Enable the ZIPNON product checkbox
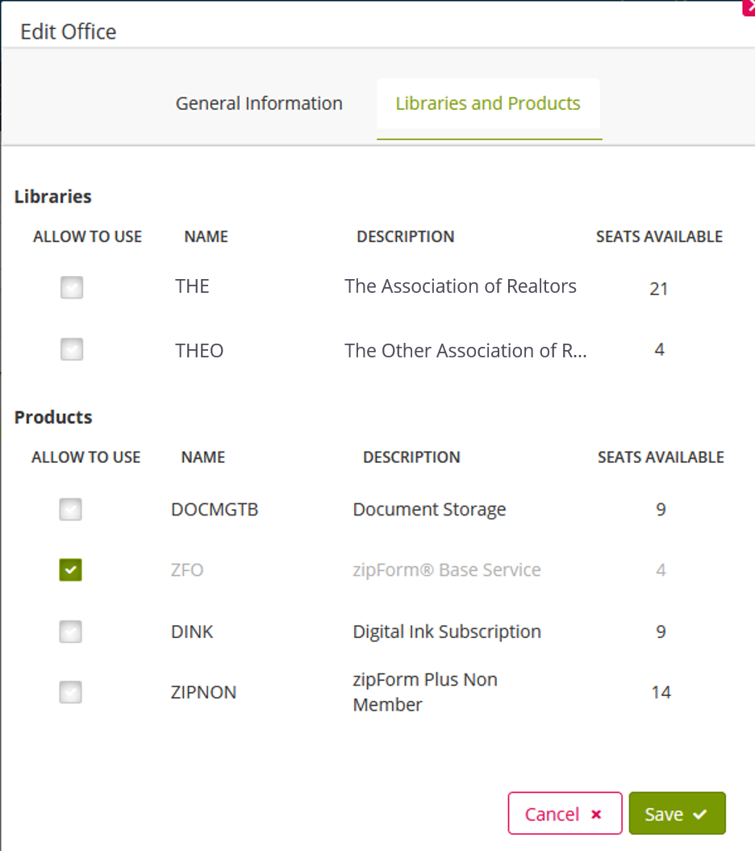Viewport: 755px width, 851px height. [x=69, y=691]
